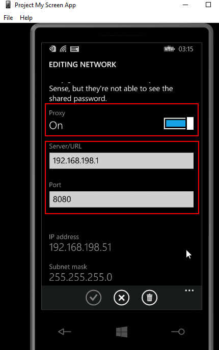Tap the phone search button
The width and height of the screenshot is (219, 350).
pos(178,332)
